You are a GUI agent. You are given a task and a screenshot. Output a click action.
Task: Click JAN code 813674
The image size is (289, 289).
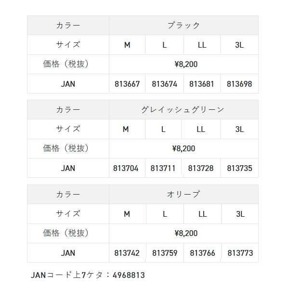click(x=164, y=84)
